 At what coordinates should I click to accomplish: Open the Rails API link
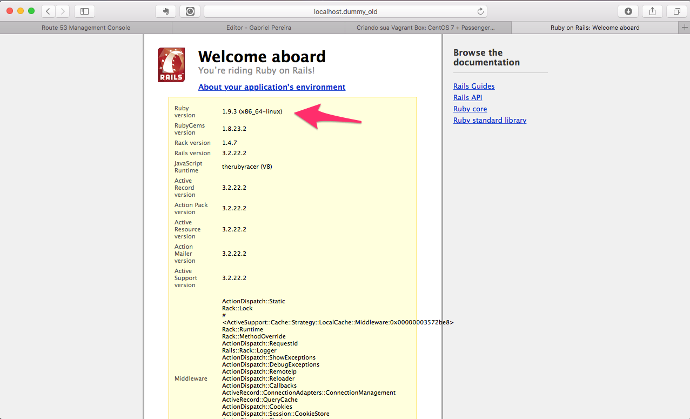click(468, 98)
